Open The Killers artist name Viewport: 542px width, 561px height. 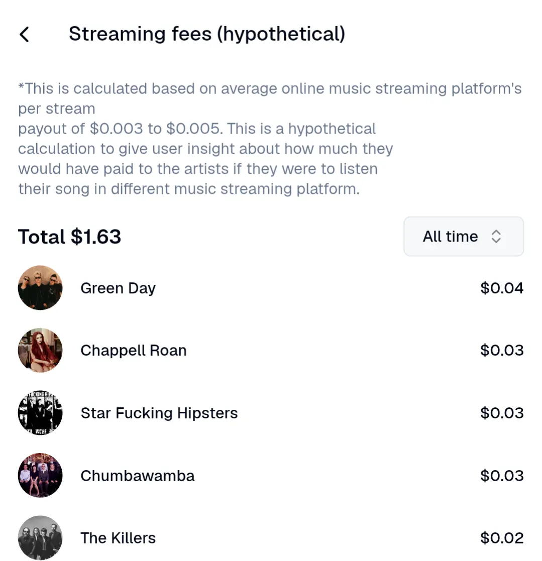coord(118,538)
